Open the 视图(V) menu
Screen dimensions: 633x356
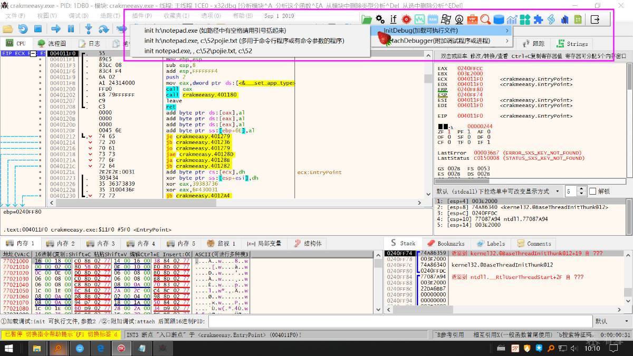46,16
